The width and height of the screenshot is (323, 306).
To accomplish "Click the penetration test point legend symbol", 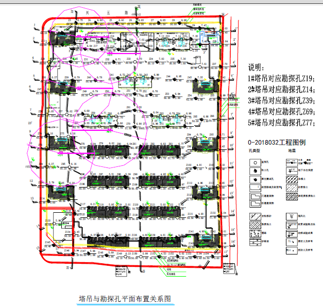I will tap(292, 225).
